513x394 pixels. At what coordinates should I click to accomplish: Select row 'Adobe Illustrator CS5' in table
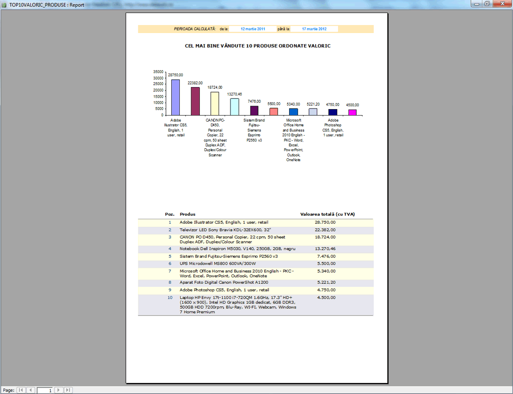(255, 223)
